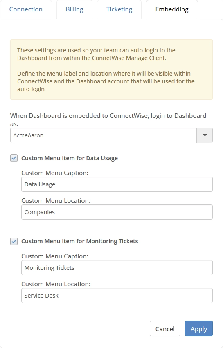Click the 'When Dashboard is embedded' label text
223x348 pixels.
tap(108, 119)
